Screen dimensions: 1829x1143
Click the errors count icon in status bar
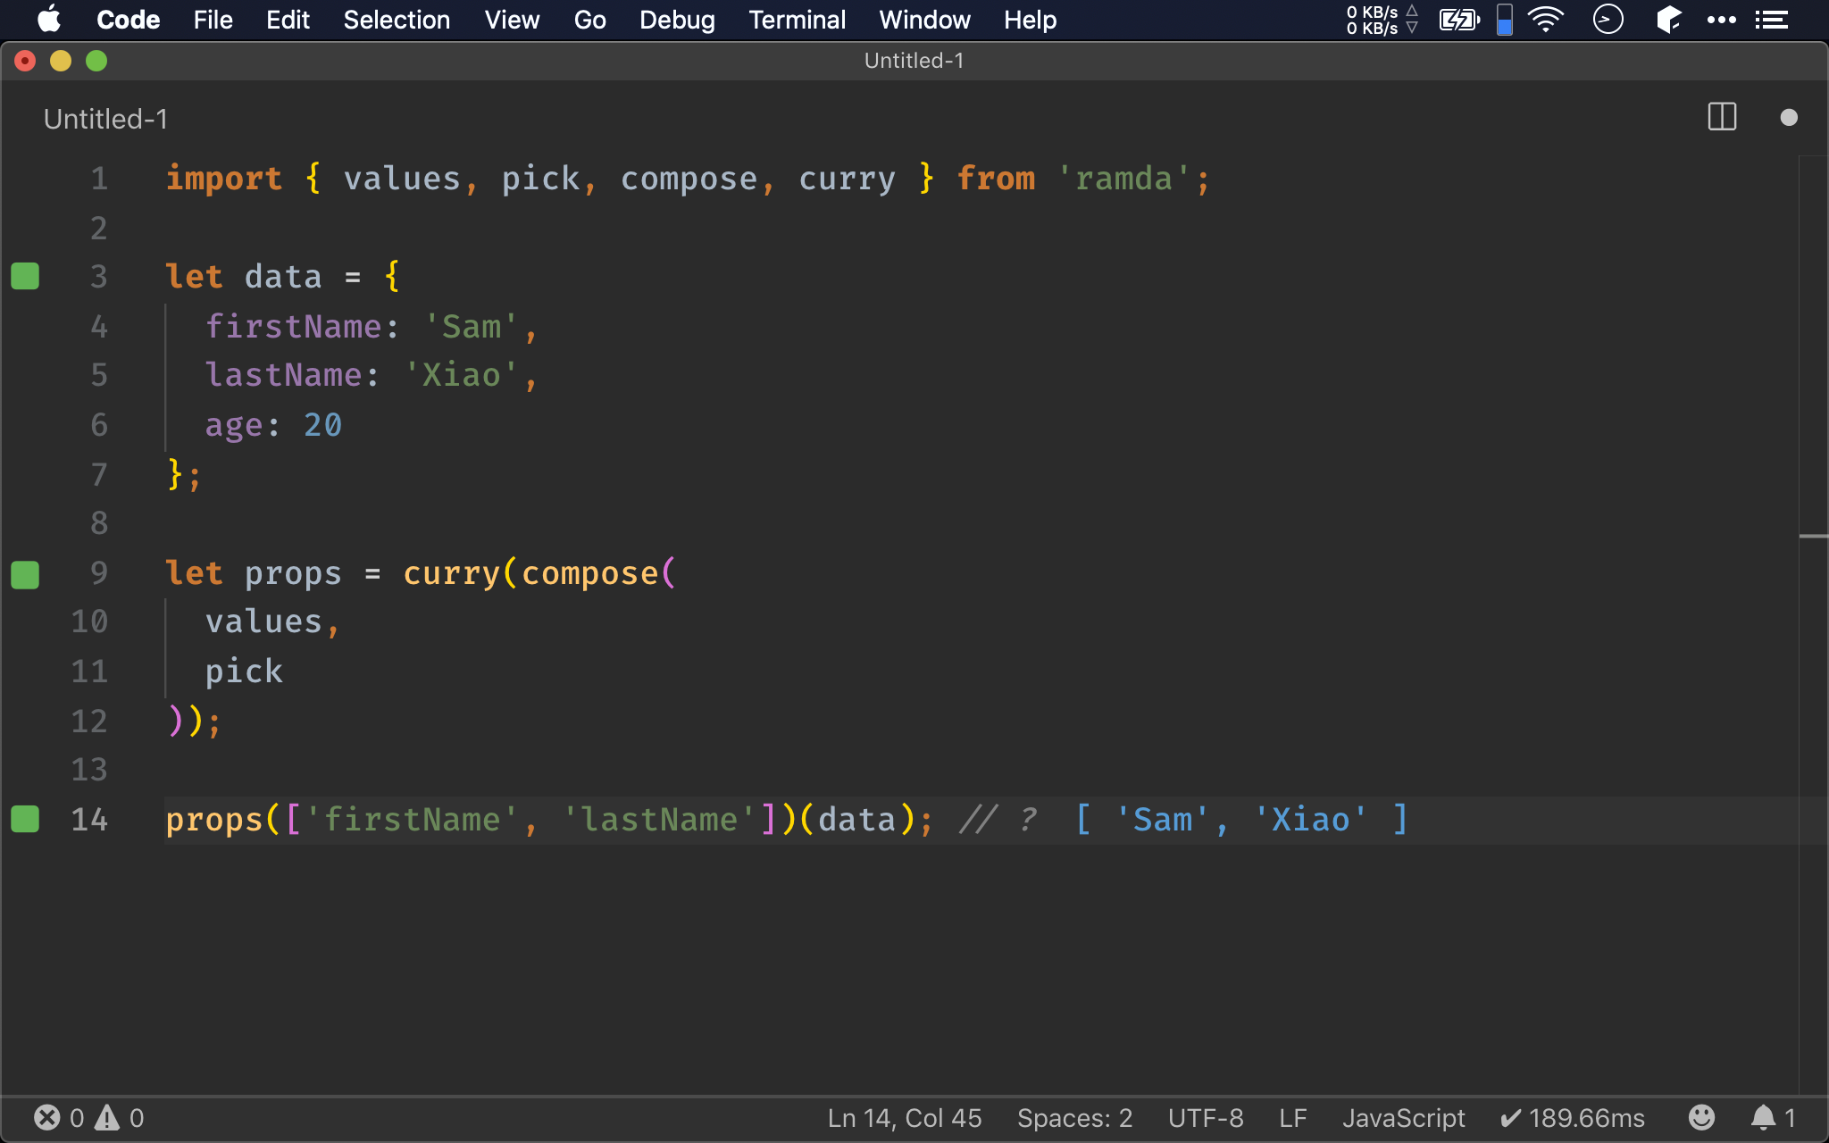pyautogui.click(x=47, y=1117)
